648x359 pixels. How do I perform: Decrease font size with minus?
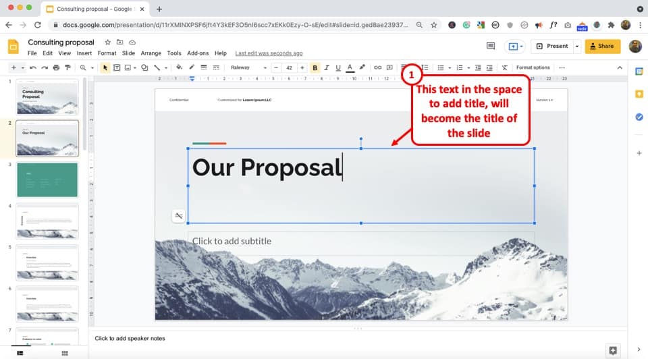(x=276, y=67)
